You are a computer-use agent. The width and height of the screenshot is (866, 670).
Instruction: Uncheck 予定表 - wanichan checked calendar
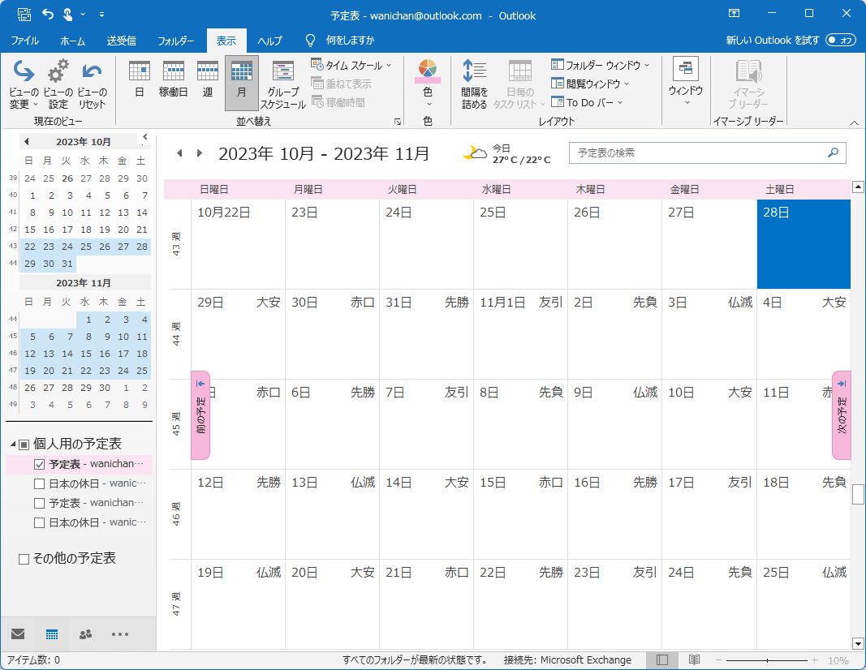(39, 464)
